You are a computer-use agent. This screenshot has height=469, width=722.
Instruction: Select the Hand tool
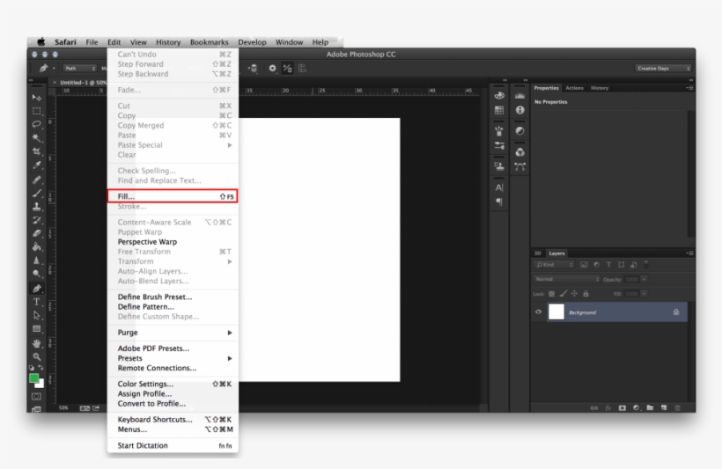tap(37, 342)
